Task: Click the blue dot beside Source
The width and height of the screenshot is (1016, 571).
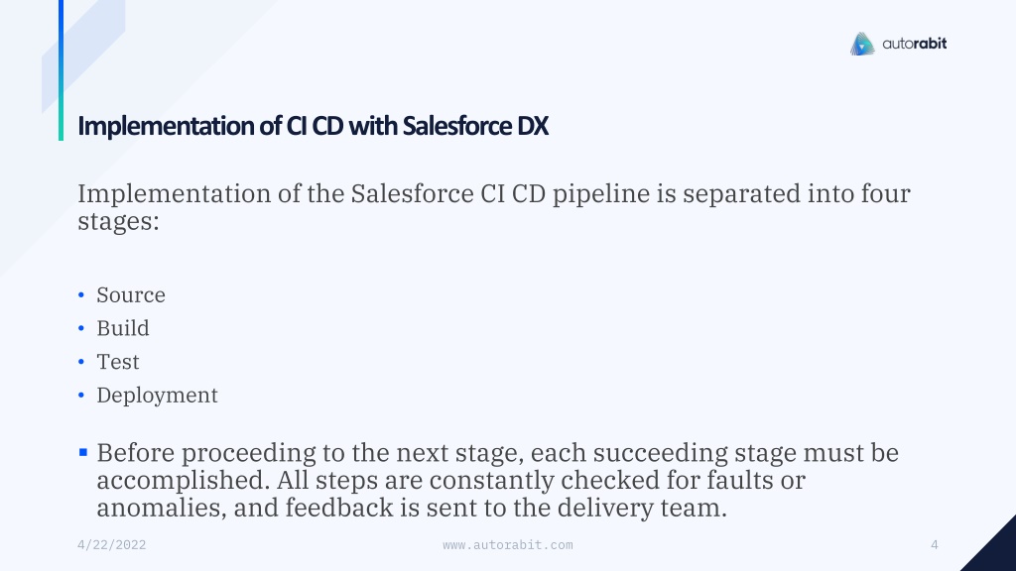Action: pyautogui.click(x=81, y=295)
